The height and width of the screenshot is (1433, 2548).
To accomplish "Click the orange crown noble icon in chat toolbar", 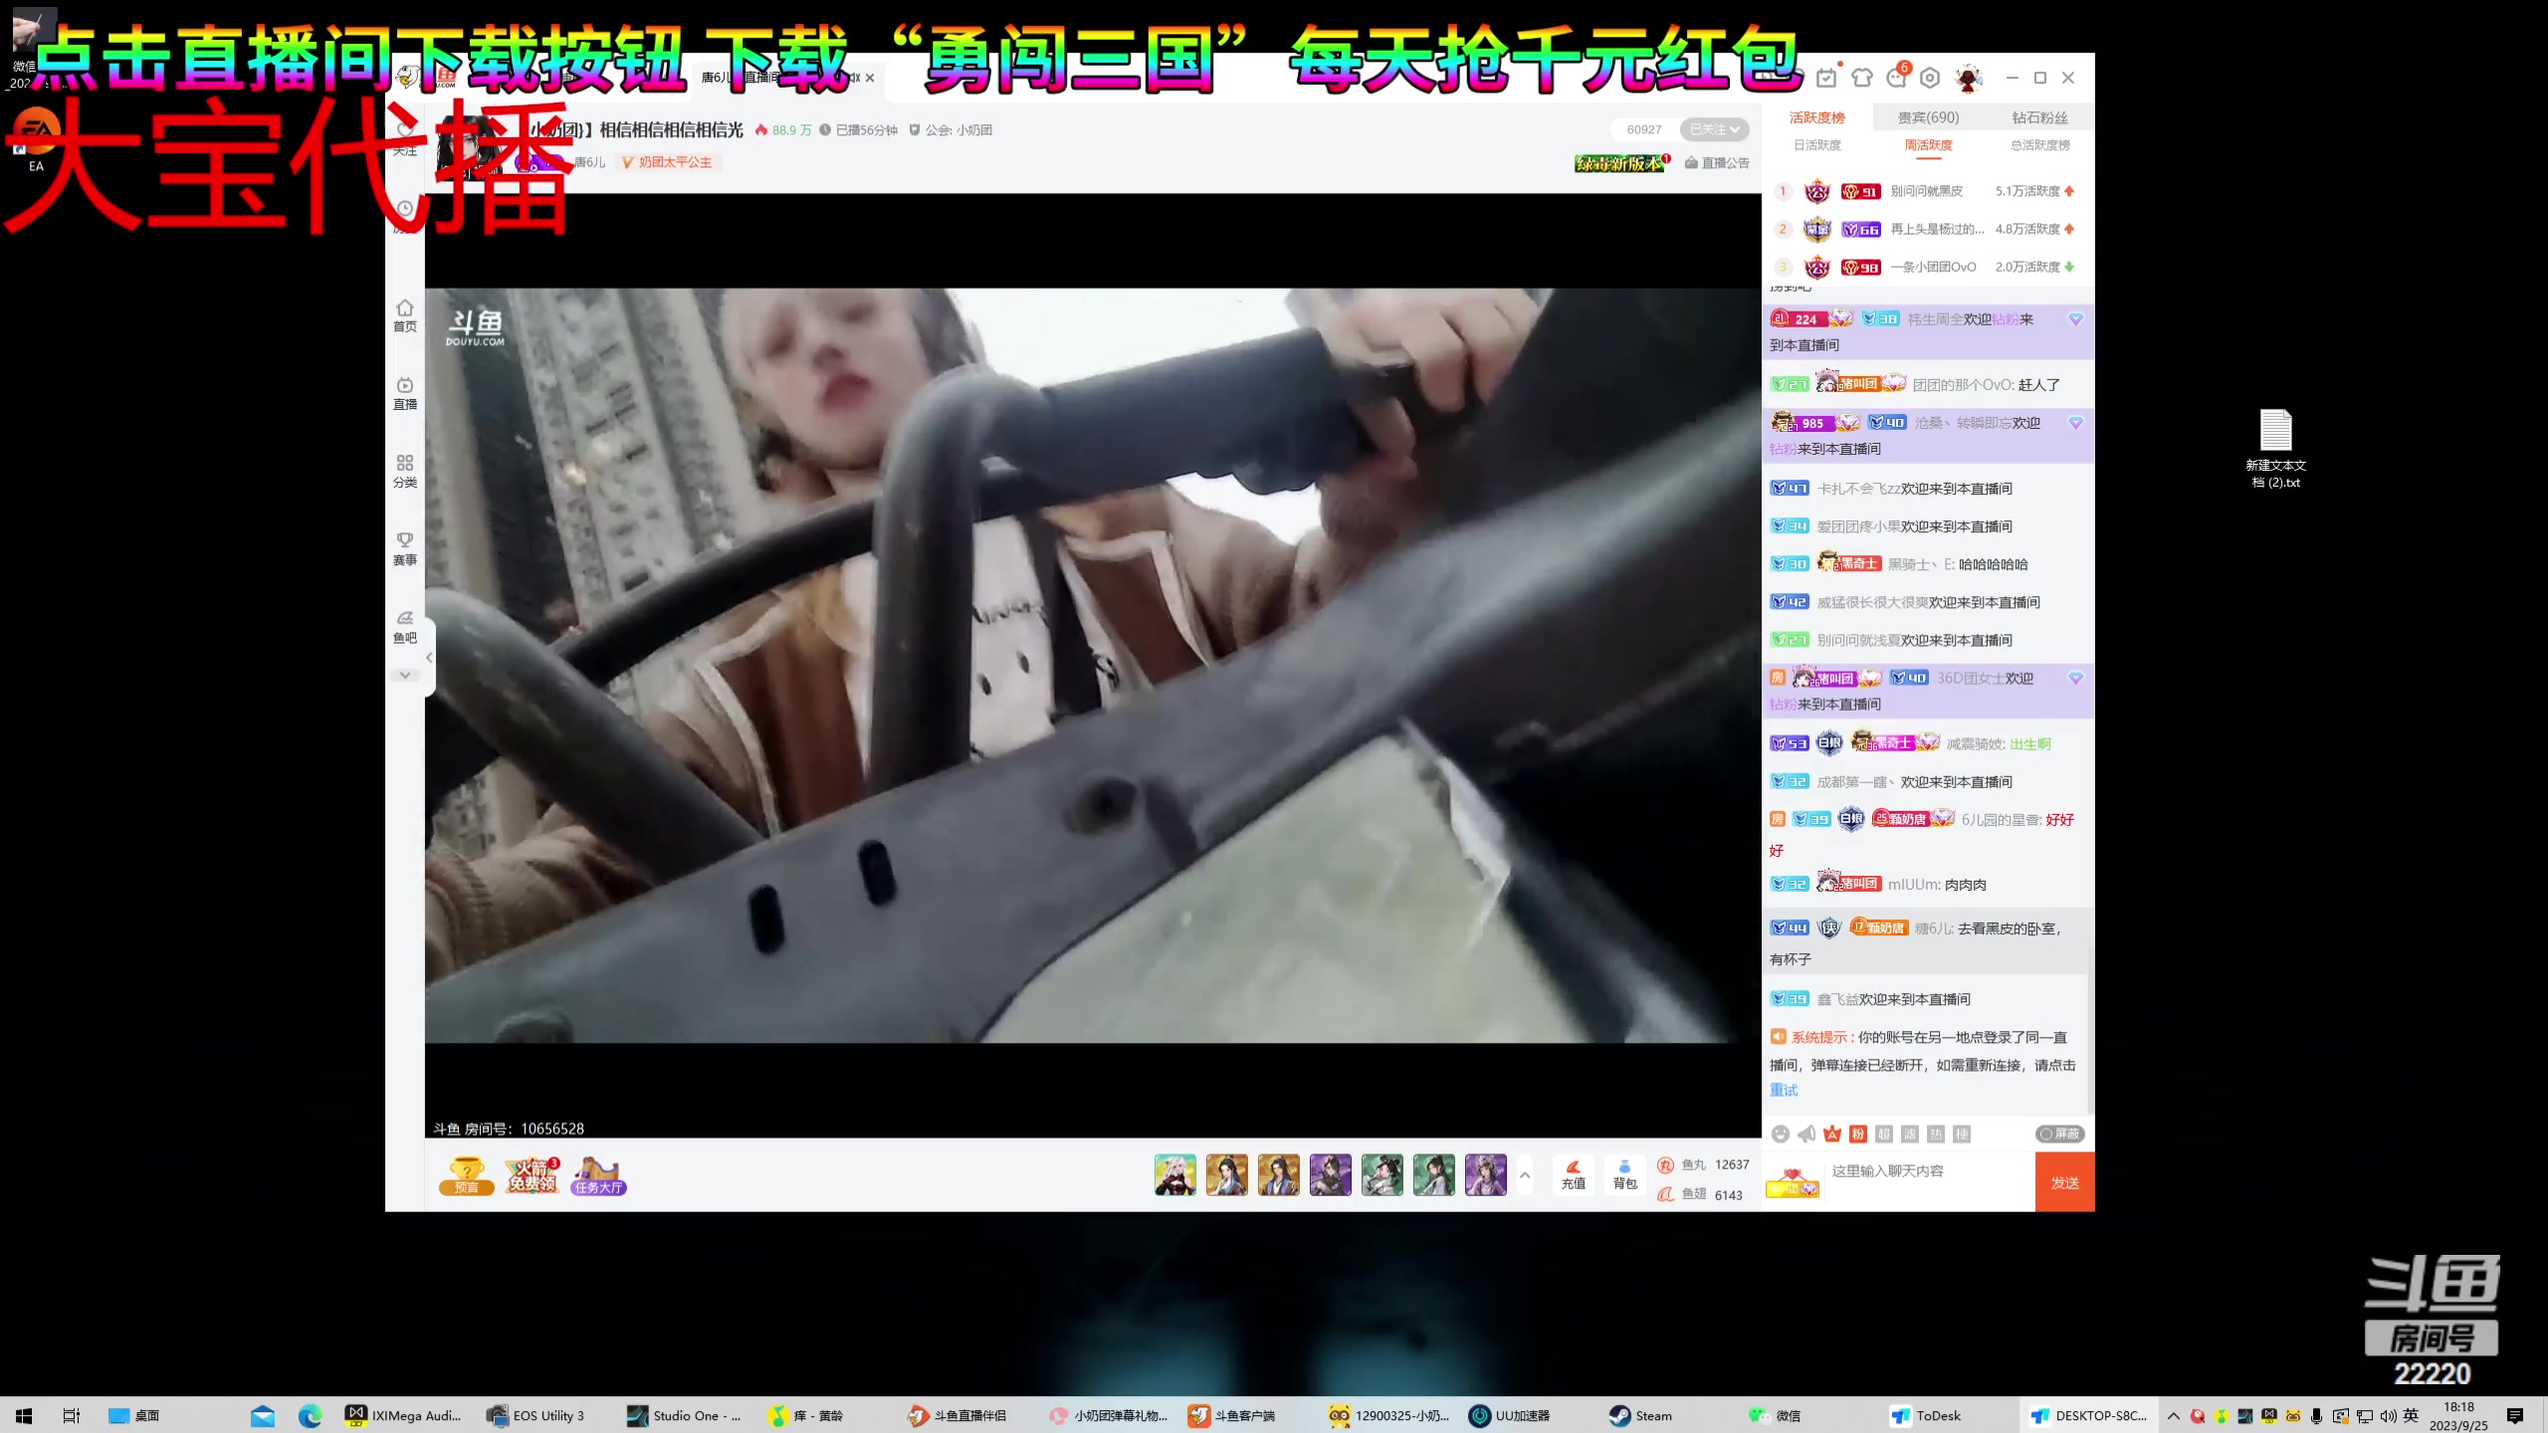I will click(x=1832, y=1133).
